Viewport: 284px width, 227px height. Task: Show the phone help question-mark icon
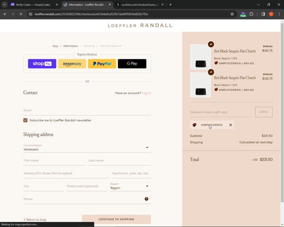pyautogui.click(x=146, y=199)
